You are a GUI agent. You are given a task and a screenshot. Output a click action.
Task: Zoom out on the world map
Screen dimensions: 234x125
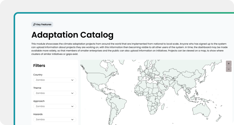click(x=229, y=69)
